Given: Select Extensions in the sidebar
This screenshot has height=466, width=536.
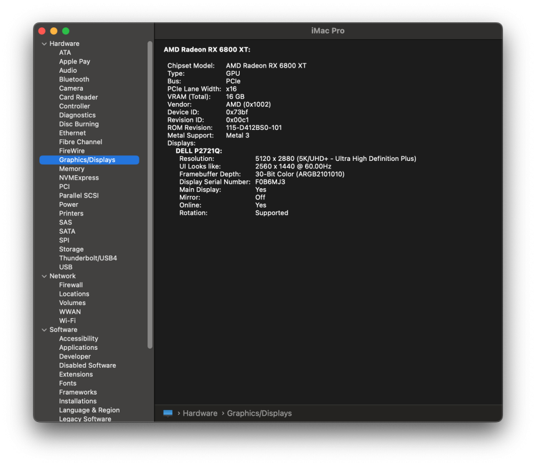Looking at the screenshot, I should 76,374.
